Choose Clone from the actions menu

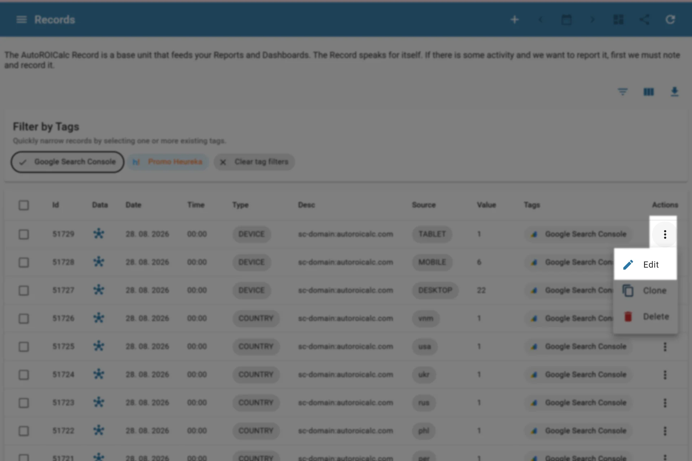646,291
